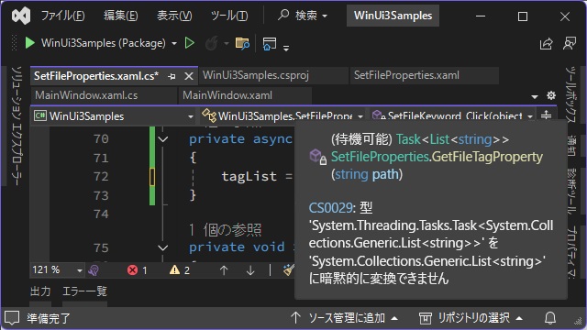Collapse the code block at line 70

coord(163,139)
